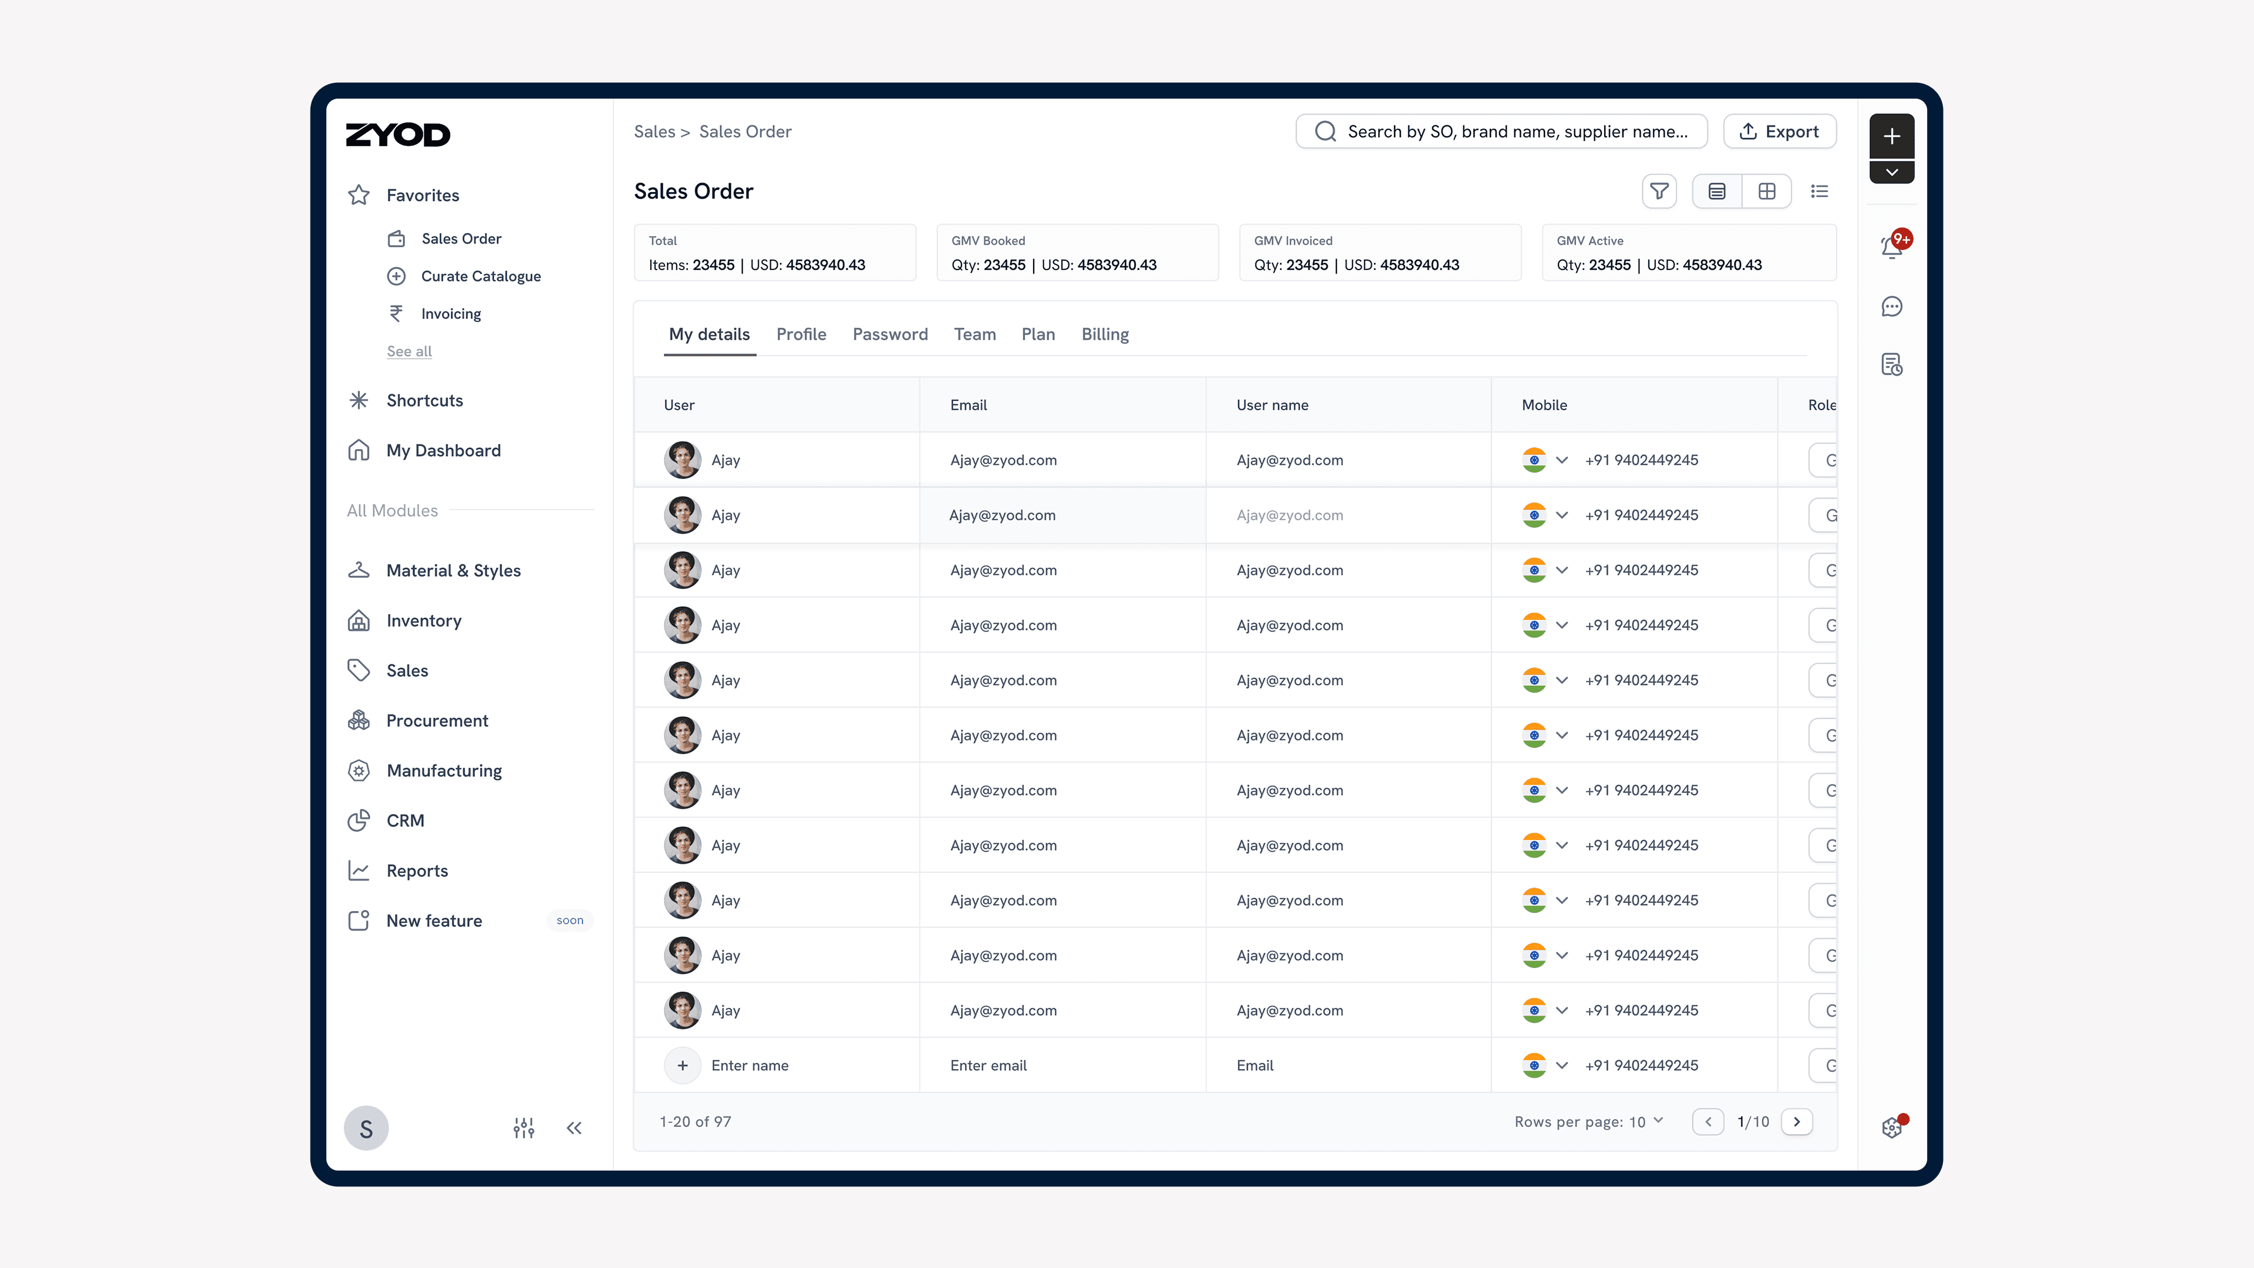Open sidebar sliders settings icon
This screenshot has width=2254, height=1268.
coord(523,1128)
